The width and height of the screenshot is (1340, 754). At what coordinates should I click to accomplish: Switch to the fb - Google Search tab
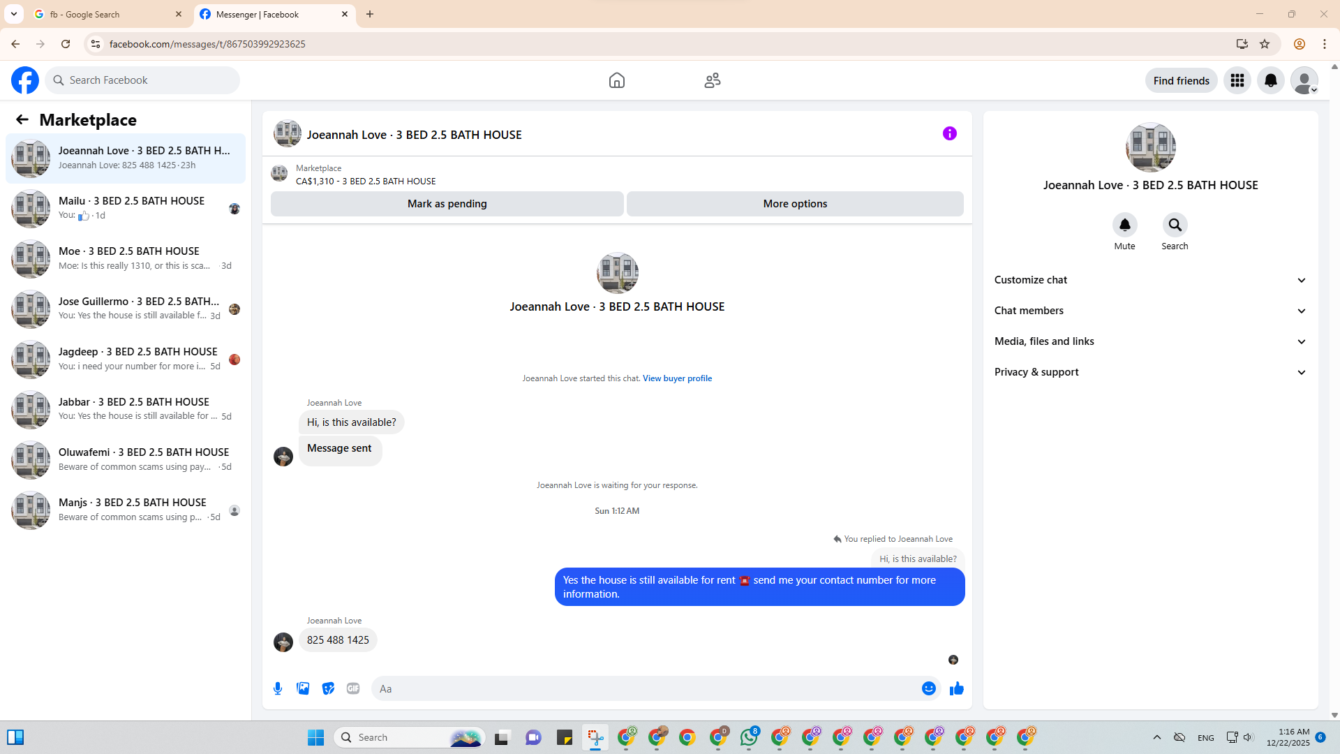click(x=108, y=14)
